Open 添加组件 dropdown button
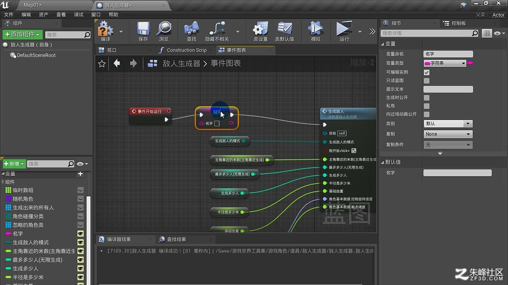The width and height of the screenshot is (508, 285). (22, 35)
